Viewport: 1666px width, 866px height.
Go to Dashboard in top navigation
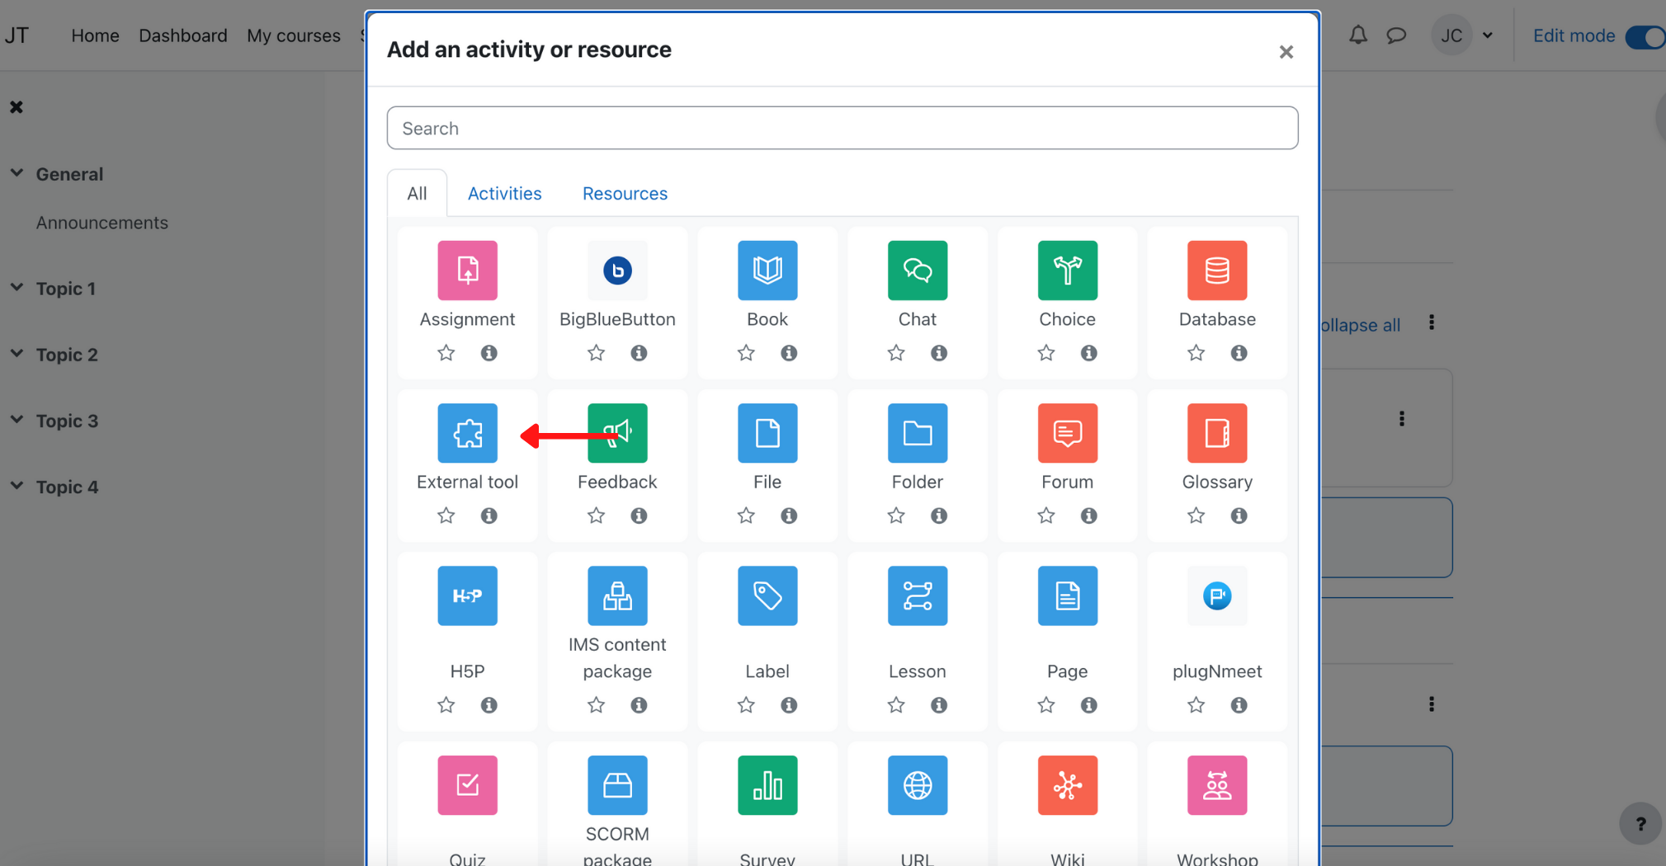click(x=182, y=35)
